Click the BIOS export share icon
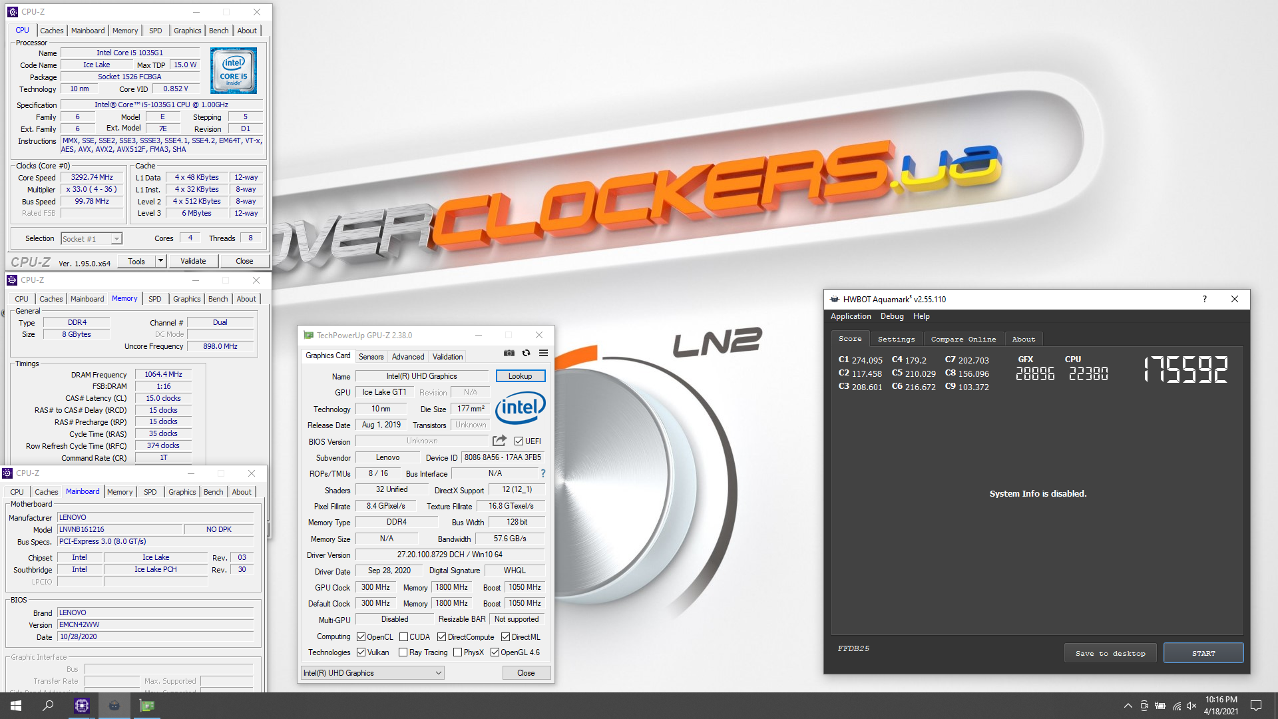Viewport: 1278px width, 719px height. click(x=499, y=441)
